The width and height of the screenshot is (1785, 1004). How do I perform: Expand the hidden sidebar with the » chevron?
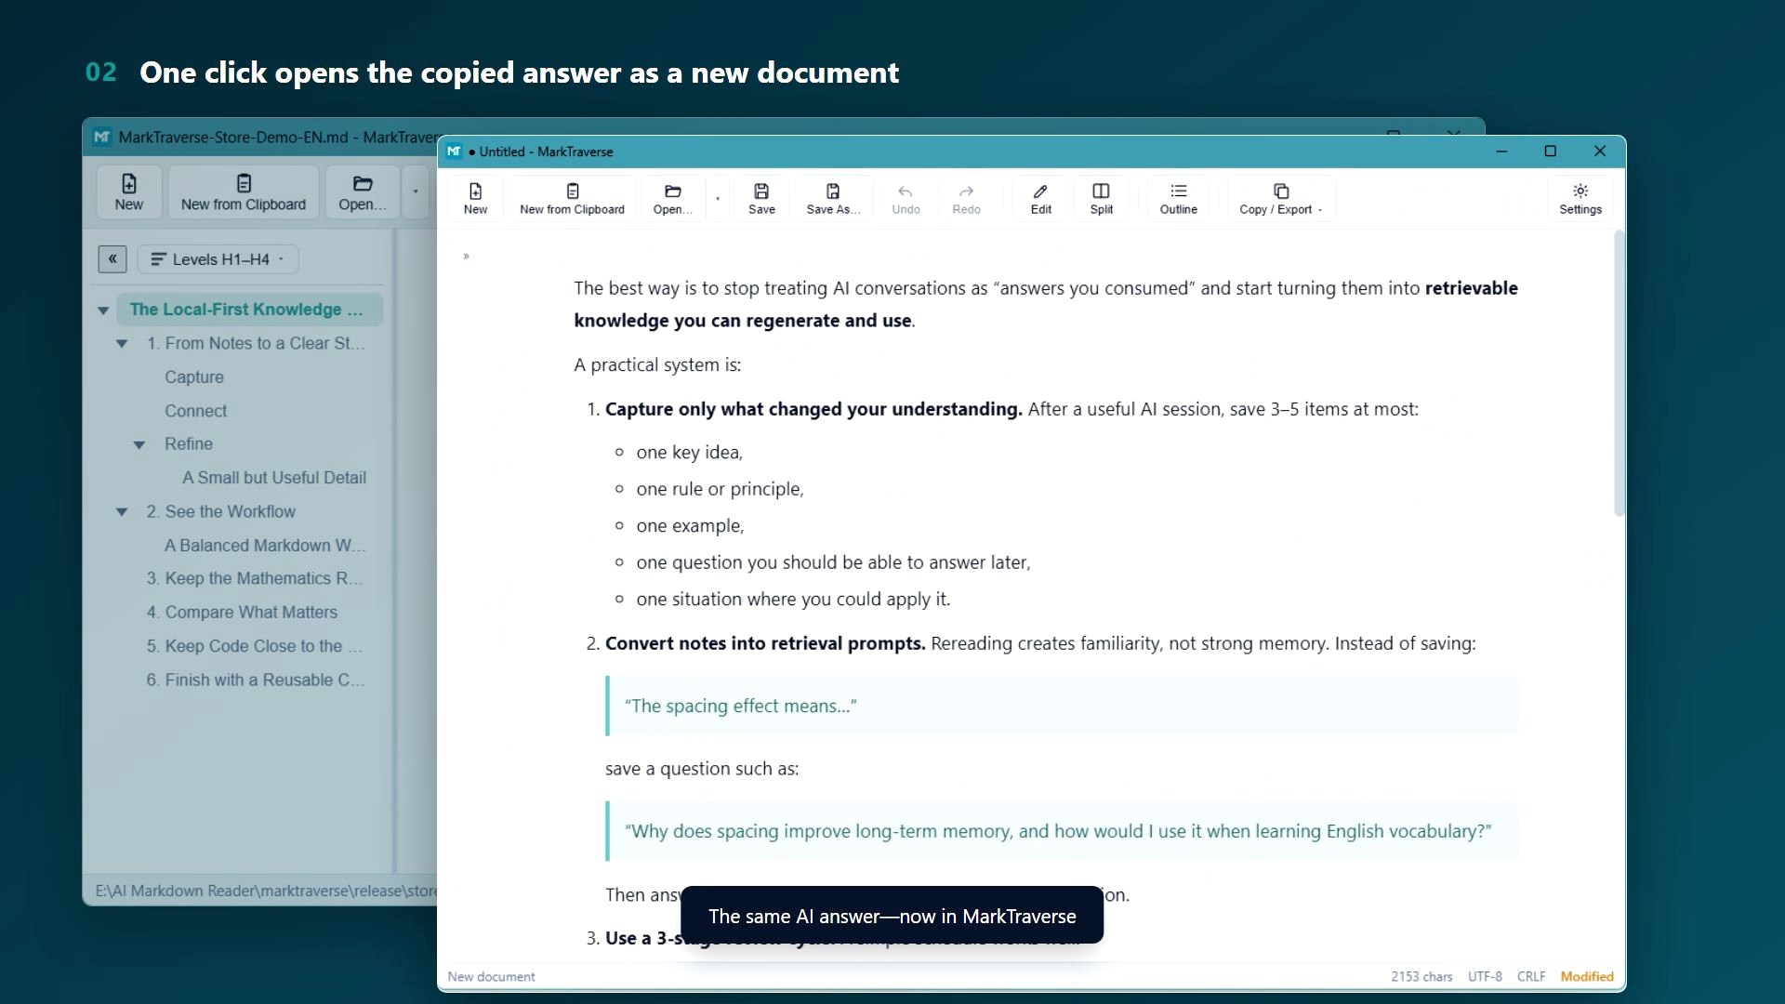point(467,256)
